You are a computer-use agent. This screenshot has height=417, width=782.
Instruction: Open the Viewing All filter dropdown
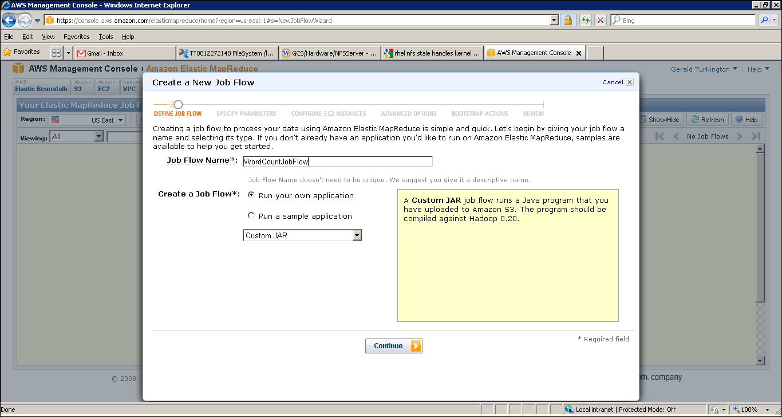click(x=76, y=136)
